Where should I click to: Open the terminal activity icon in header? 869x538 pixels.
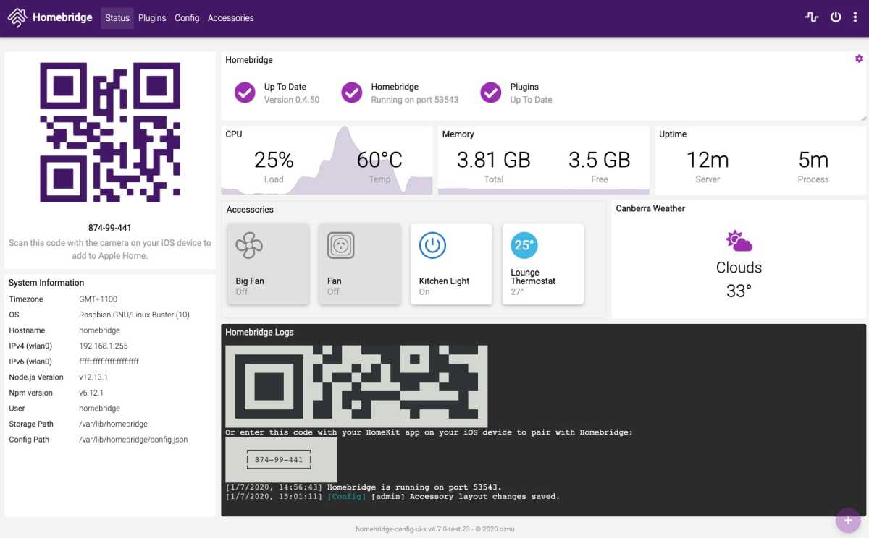812,17
